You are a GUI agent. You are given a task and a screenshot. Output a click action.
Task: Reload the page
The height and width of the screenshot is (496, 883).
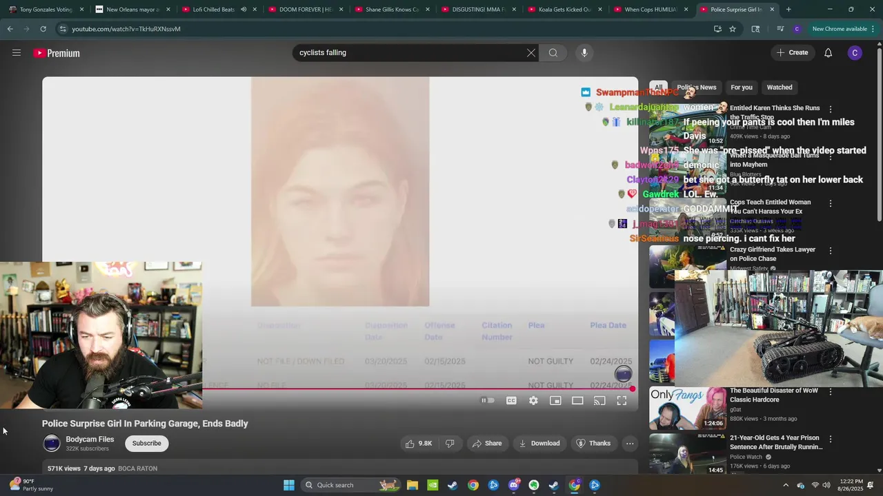coord(43,29)
